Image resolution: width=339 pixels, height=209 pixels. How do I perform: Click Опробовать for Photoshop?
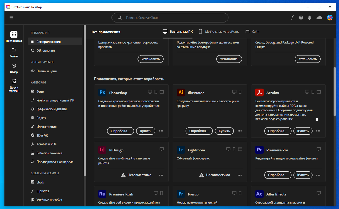point(121,131)
